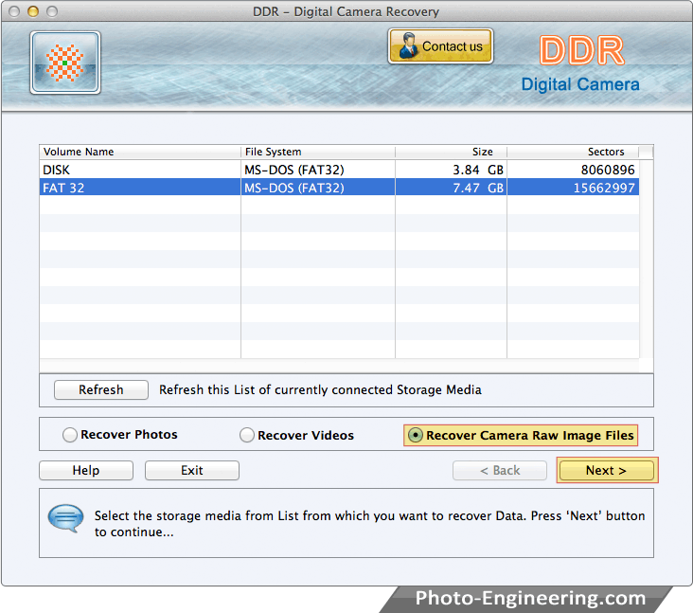
Task: Click the 15662997 sectors value
Action: click(x=604, y=188)
